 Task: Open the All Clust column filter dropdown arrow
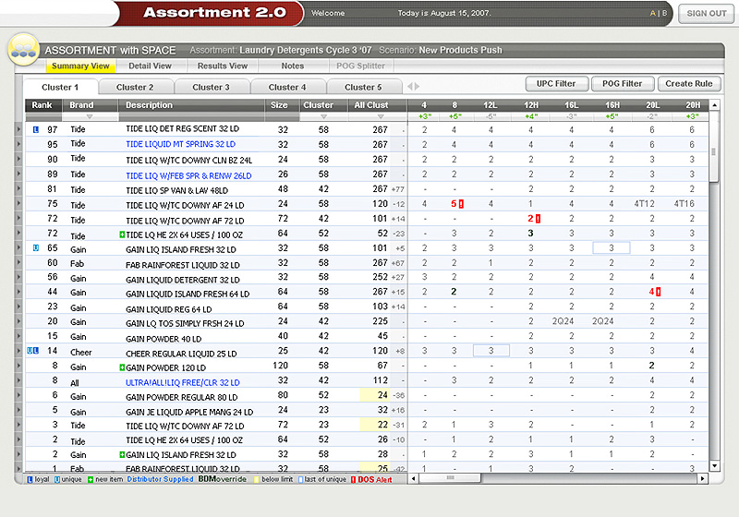coord(381,116)
